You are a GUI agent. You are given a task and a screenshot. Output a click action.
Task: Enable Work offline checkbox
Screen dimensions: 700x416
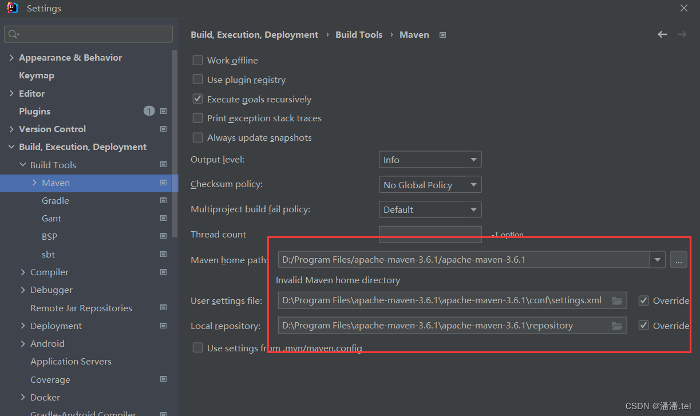click(197, 60)
